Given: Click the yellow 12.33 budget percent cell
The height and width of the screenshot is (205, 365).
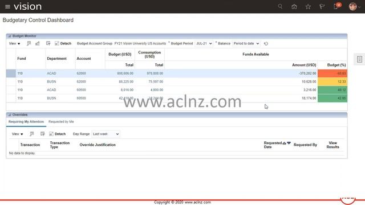Looking at the screenshot, I should pyautogui.click(x=332, y=81).
